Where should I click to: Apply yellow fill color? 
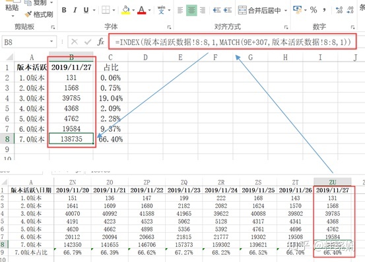[126, 10]
